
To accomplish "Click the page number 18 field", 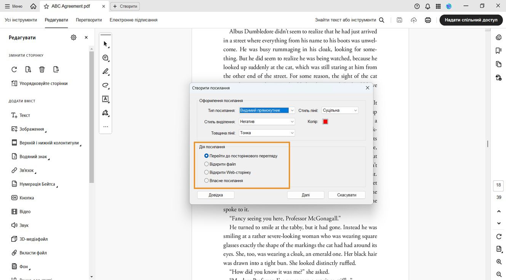I will (498, 185).
